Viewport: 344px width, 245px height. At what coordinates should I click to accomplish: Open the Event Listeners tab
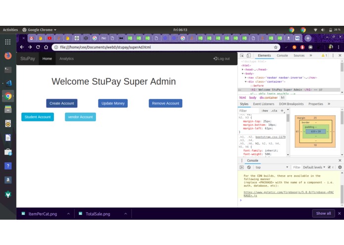pos(263,104)
